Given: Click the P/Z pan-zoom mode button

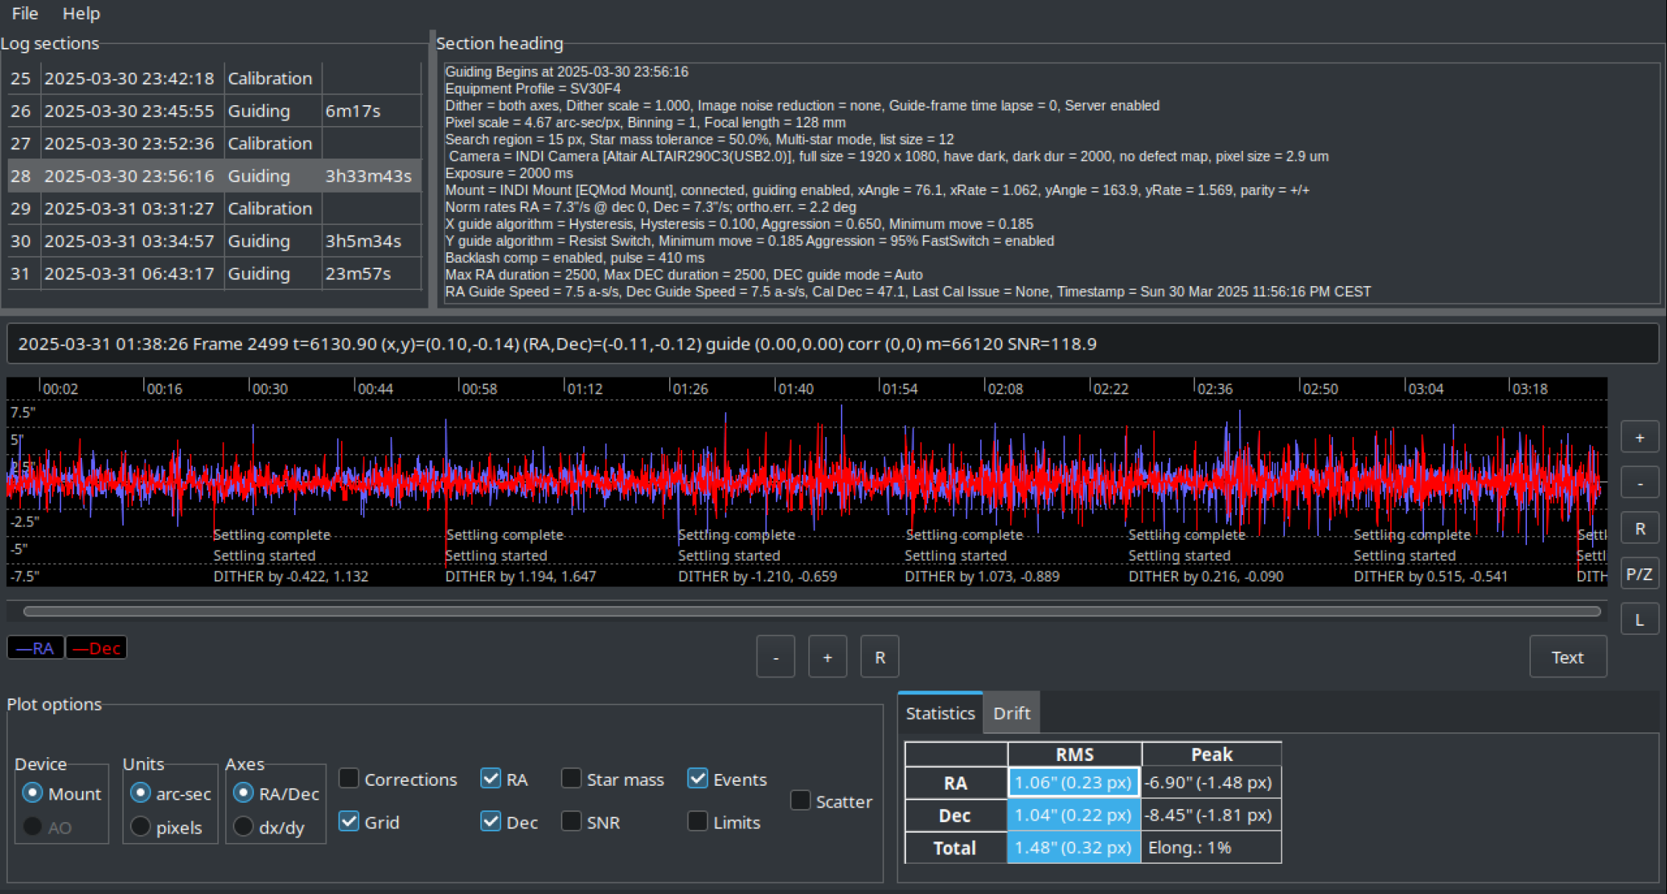Looking at the screenshot, I should (1639, 574).
